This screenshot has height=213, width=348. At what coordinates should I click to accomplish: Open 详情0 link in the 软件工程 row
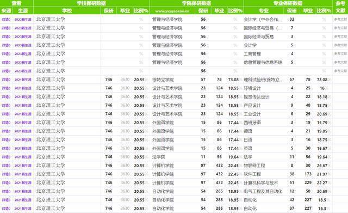(x=6, y=174)
